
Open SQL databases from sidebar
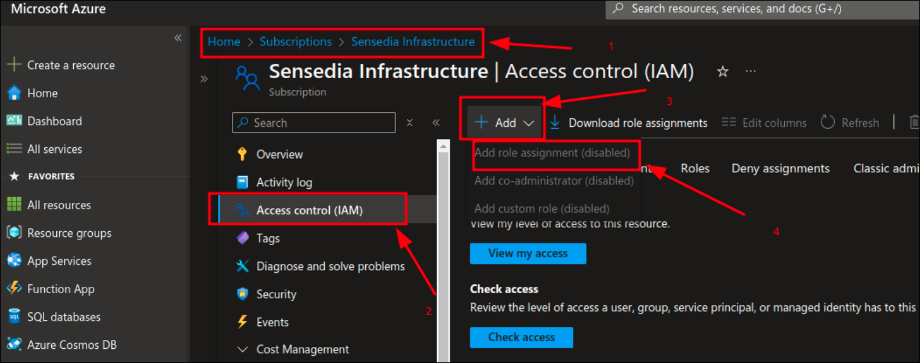pos(63,317)
